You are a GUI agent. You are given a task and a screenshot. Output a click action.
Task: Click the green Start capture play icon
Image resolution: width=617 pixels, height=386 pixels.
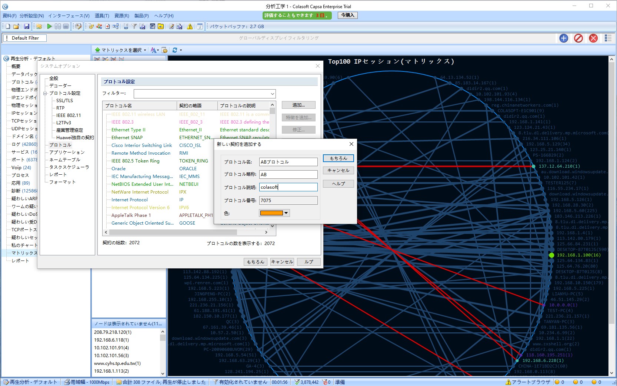pos(49,26)
